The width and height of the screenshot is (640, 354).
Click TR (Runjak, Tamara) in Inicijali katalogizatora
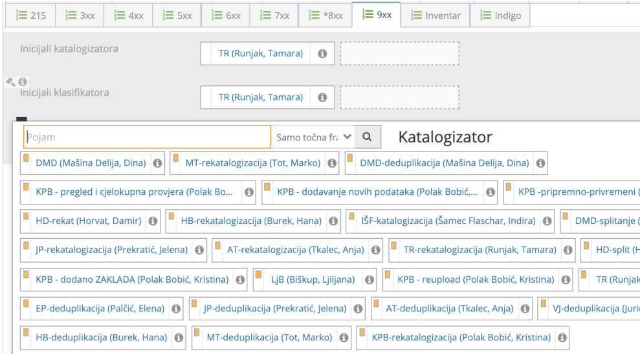(x=260, y=54)
